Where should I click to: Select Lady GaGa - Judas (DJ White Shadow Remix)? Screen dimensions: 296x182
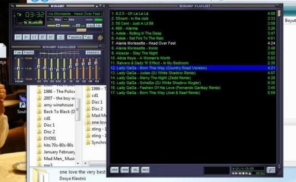193,73
